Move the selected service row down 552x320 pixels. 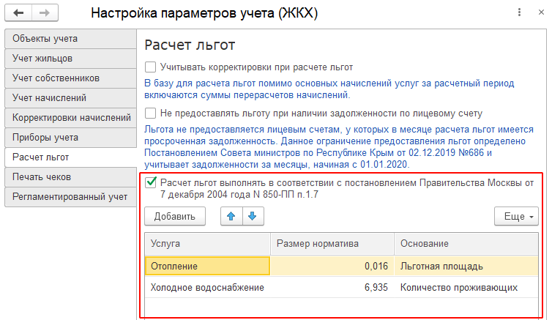(253, 216)
